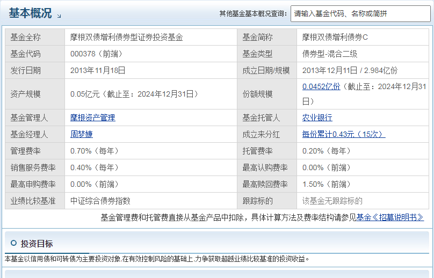434x278 pixels.
Task: Select max purchase fee 0.00%（前端） in 最高申购费率 row
Action: click(95, 184)
